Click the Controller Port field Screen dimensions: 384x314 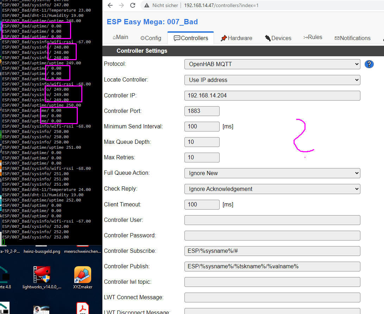(202, 111)
